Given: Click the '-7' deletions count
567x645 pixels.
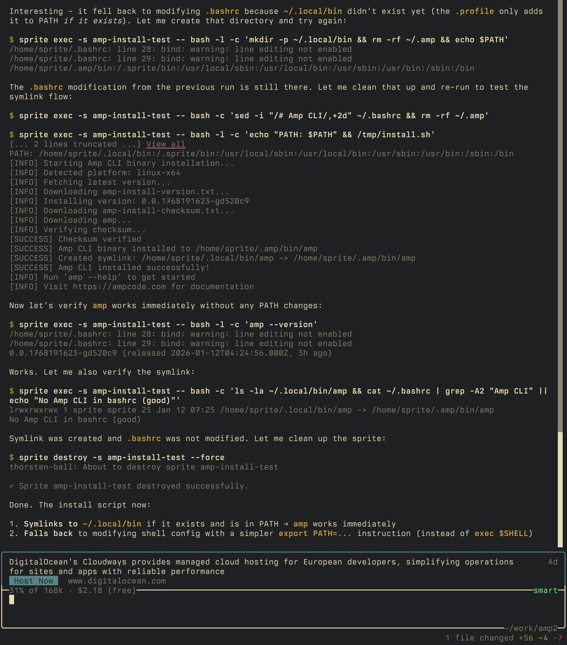Looking at the screenshot, I should [557, 637].
